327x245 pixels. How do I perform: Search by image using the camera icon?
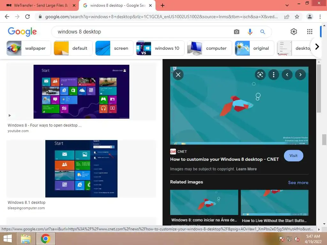[237, 32]
